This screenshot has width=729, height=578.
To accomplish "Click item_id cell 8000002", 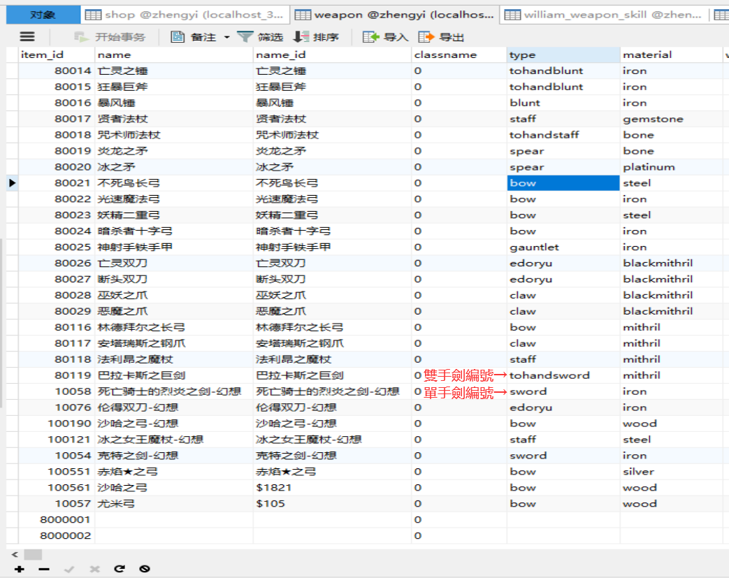I will point(57,535).
